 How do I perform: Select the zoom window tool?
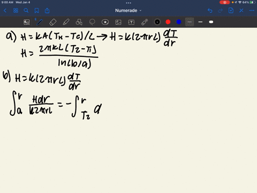(27, 22)
